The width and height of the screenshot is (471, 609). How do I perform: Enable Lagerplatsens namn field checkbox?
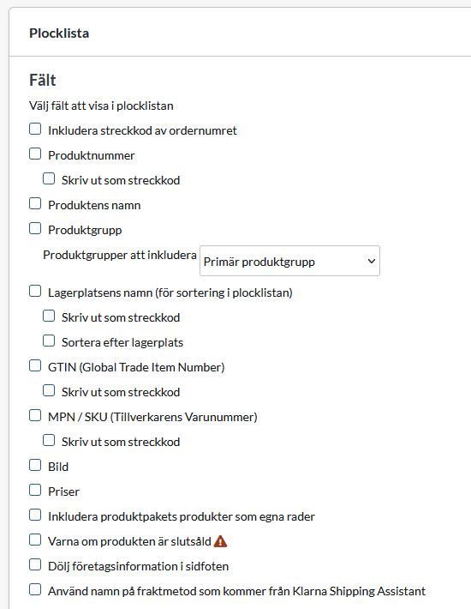pyautogui.click(x=35, y=291)
